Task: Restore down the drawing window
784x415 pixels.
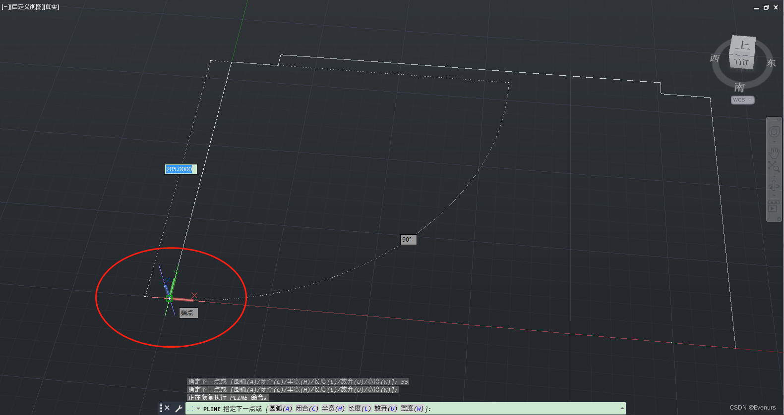Action: click(x=766, y=7)
